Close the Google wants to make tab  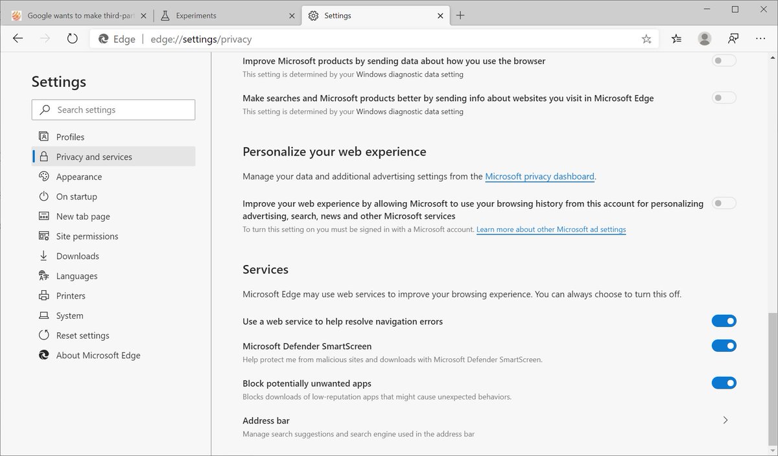click(x=143, y=16)
